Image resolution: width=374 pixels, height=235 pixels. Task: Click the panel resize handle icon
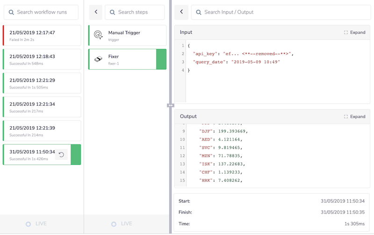[170, 105]
